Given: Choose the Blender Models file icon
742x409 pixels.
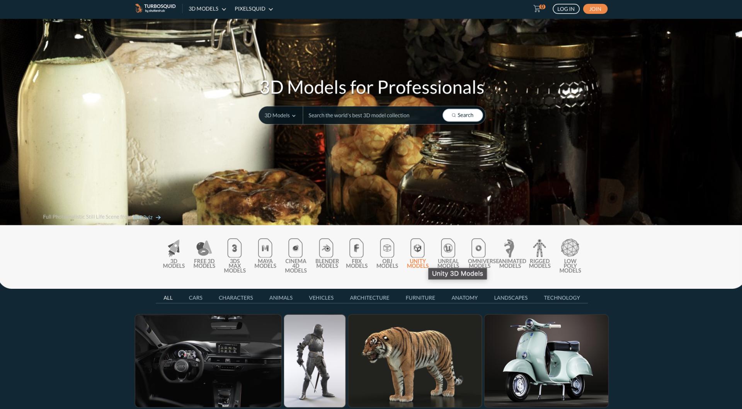Looking at the screenshot, I should [326, 248].
